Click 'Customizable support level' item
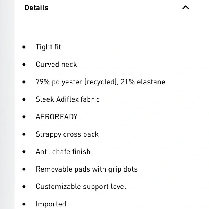 (x=81, y=187)
